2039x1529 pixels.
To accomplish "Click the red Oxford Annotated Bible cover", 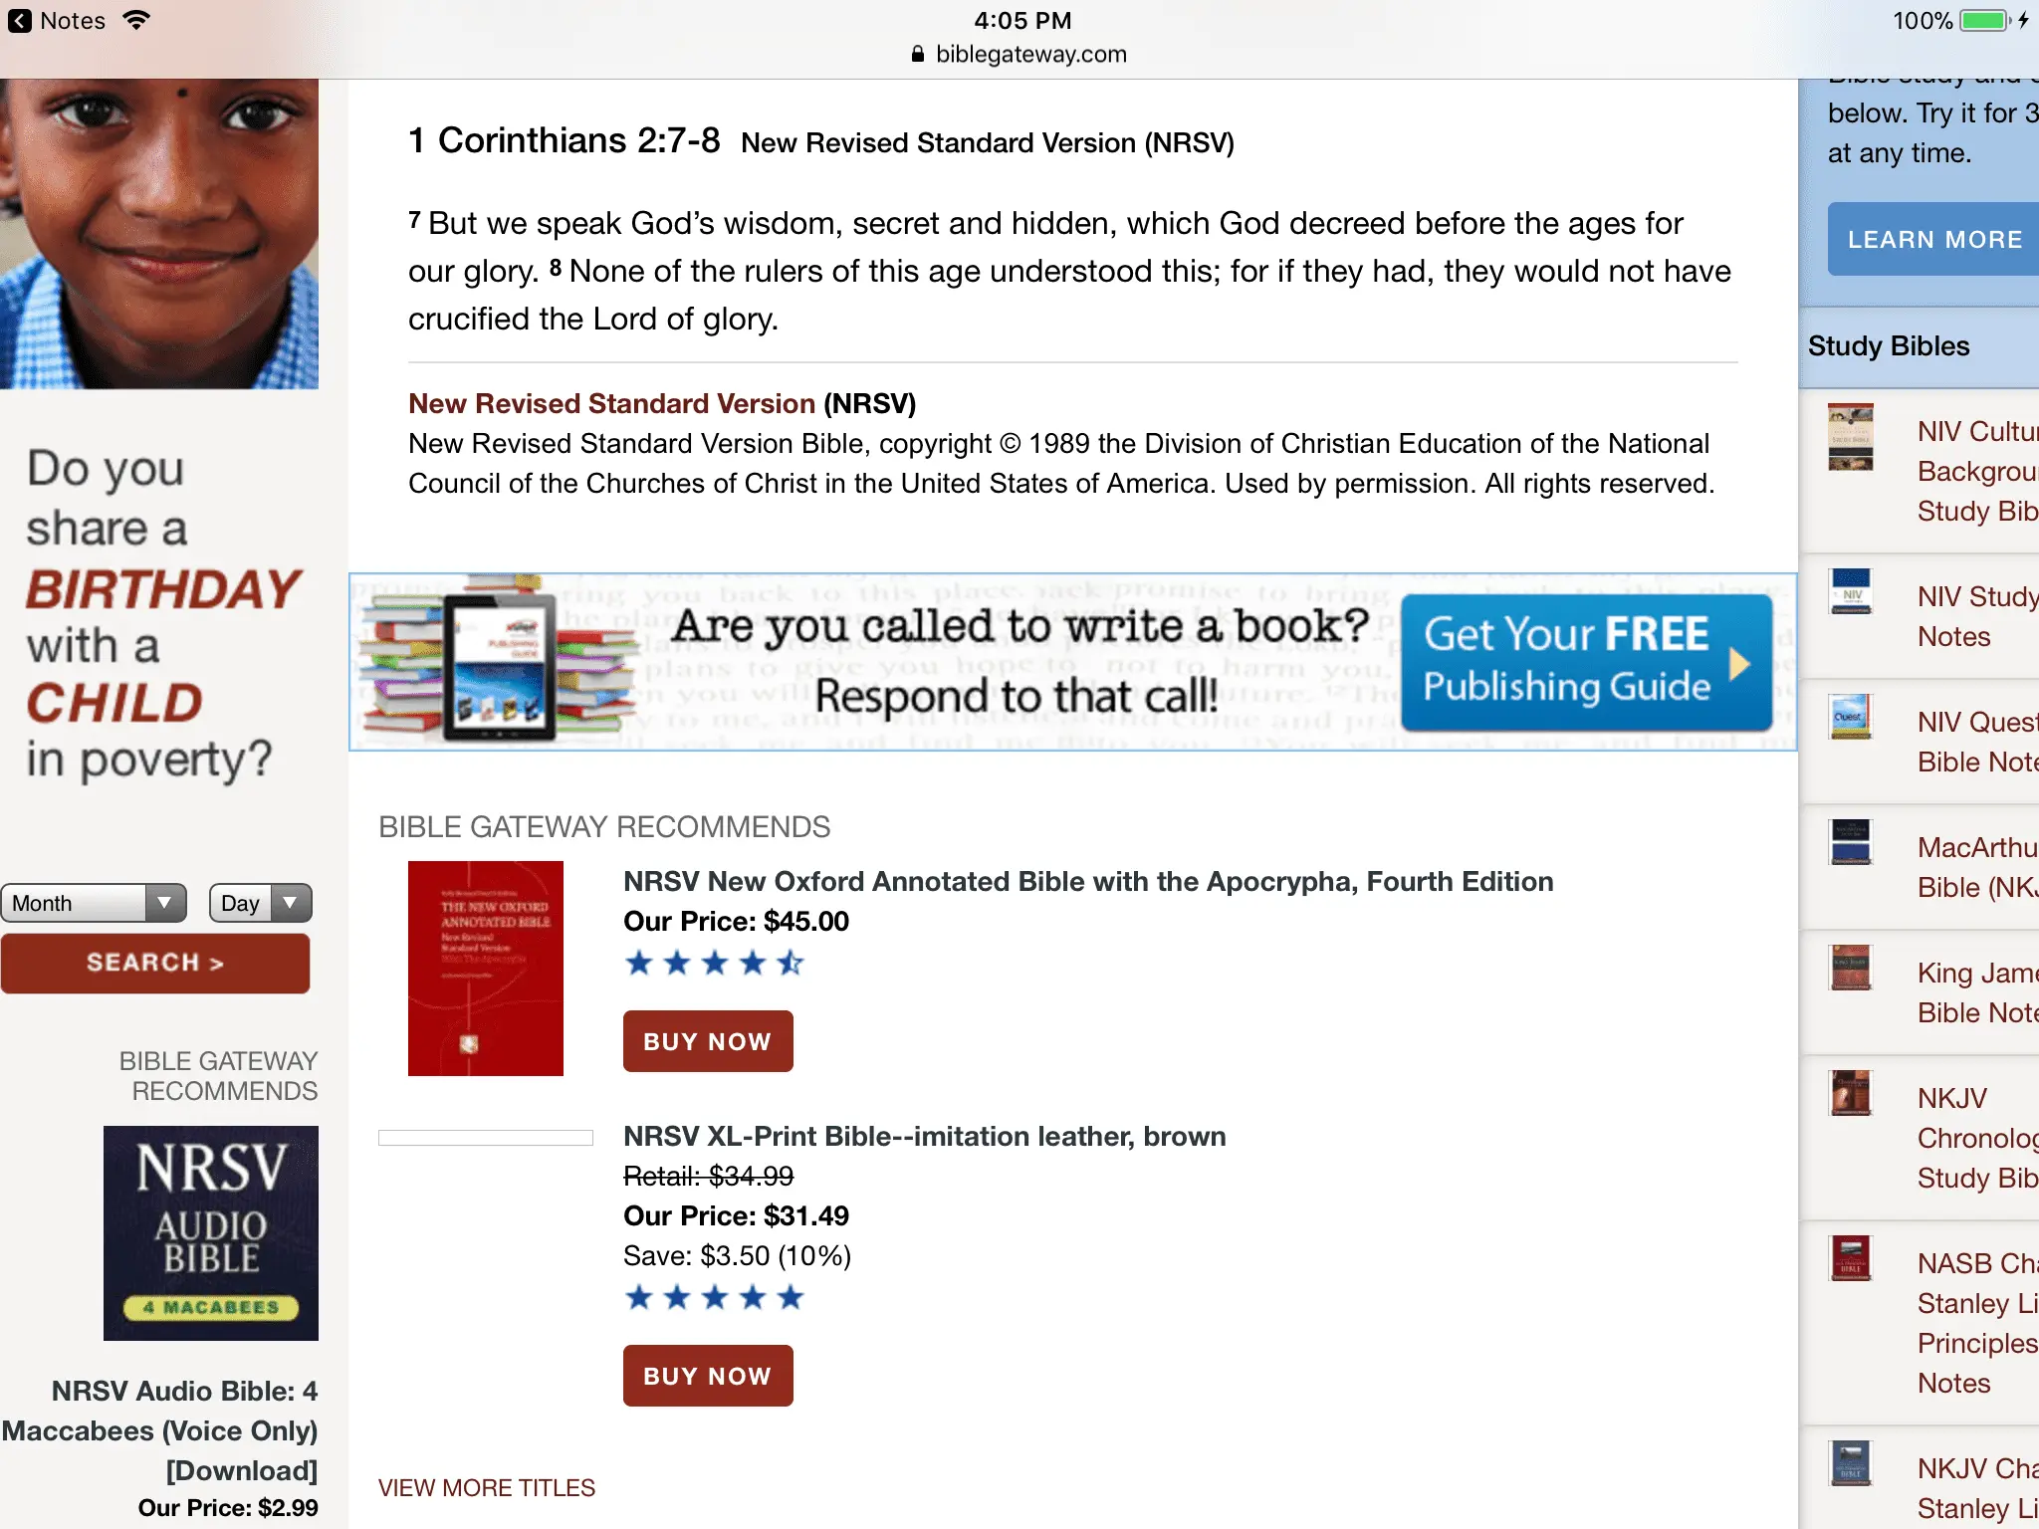I will pos(486,969).
